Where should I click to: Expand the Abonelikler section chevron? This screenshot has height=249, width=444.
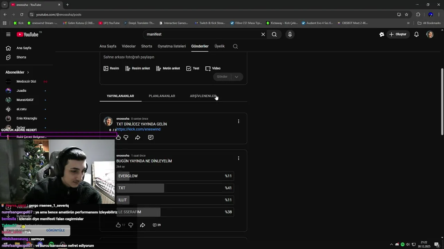click(x=28, y=72)
